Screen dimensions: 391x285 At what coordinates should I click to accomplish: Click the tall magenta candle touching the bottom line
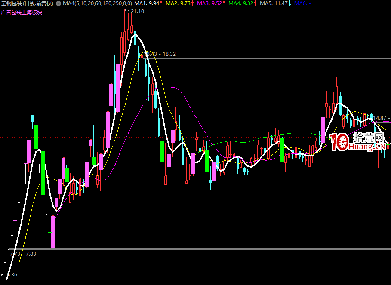tap(53, 232)
